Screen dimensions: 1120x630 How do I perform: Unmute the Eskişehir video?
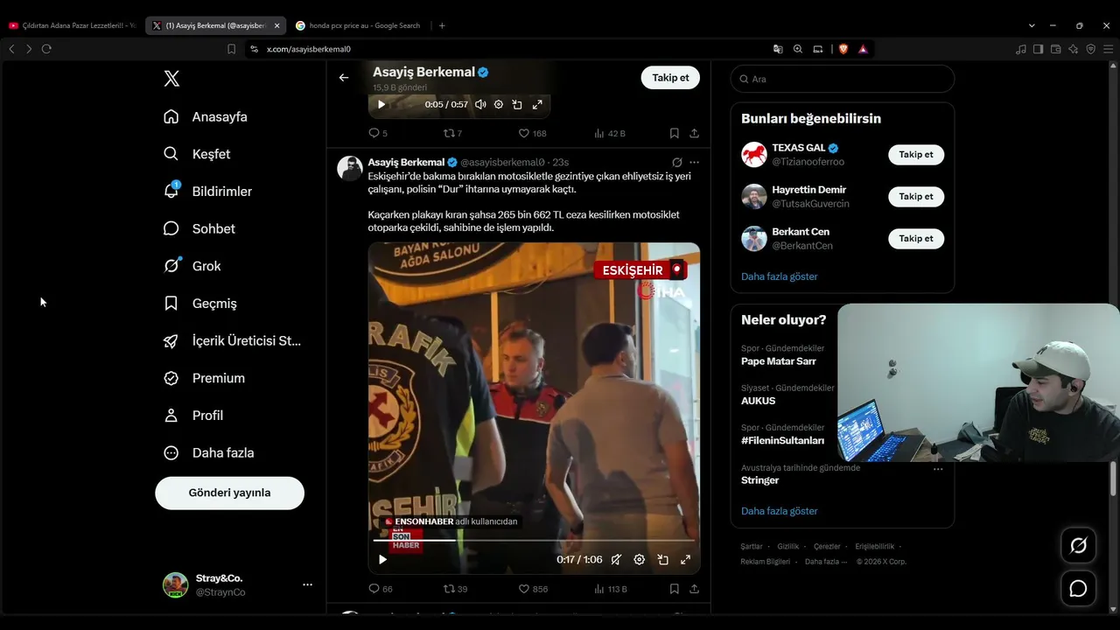pos(616,559)
